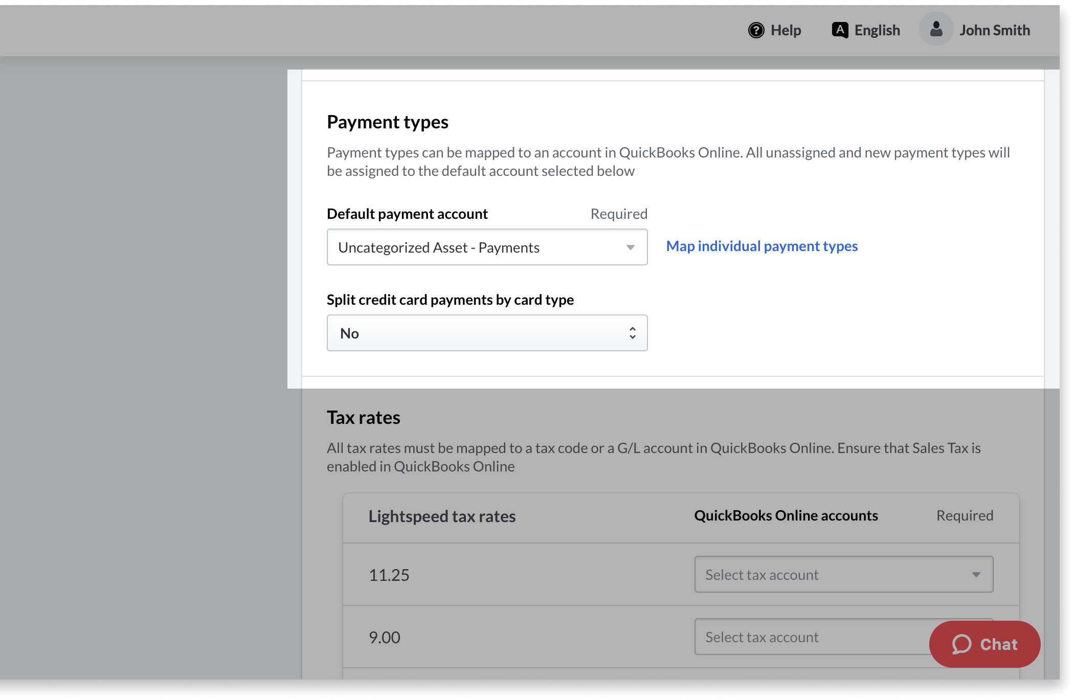Click the 11.25 tax account dropdown arrow

[976, 575]
